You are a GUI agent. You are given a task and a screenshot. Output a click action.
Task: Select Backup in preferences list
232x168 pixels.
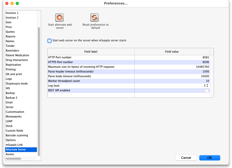coord(10,93)
